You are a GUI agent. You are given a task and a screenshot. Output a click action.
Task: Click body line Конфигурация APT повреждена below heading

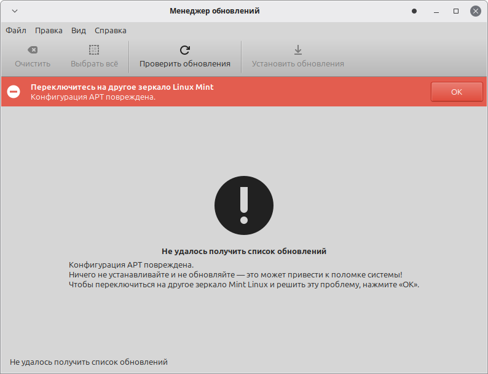131,265
